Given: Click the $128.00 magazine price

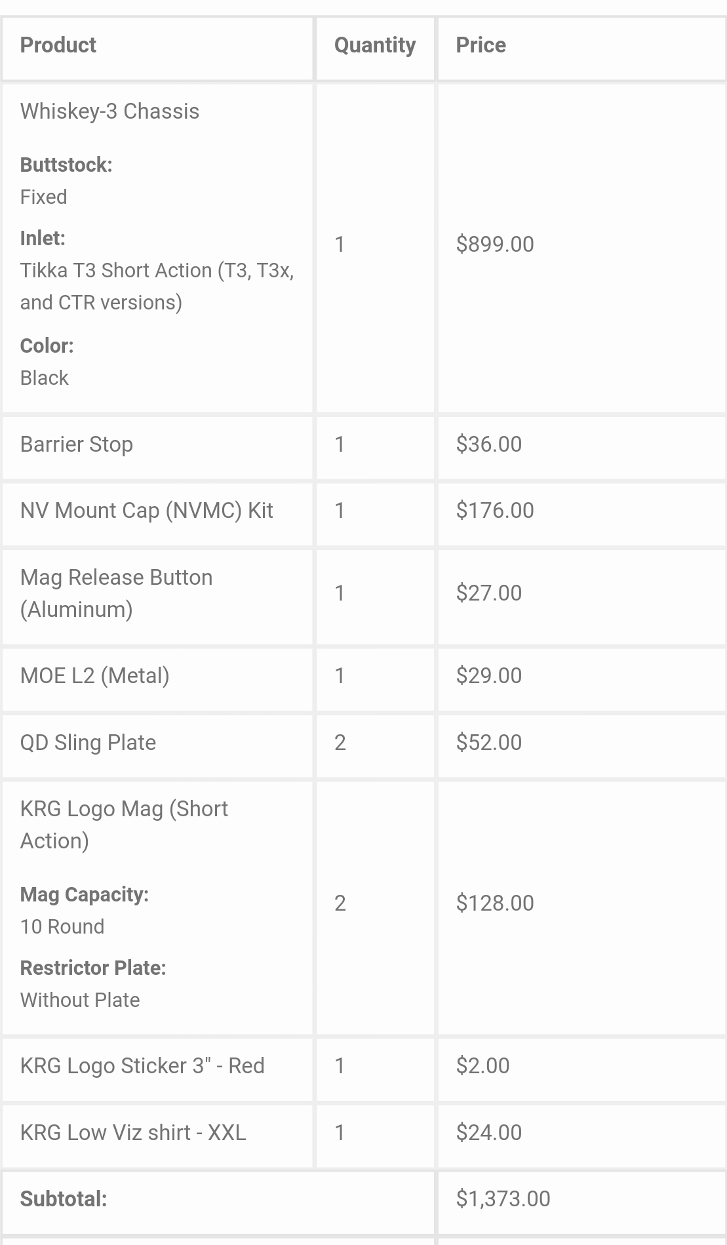Looking at the screenshot, I should (x=495, y=903).
